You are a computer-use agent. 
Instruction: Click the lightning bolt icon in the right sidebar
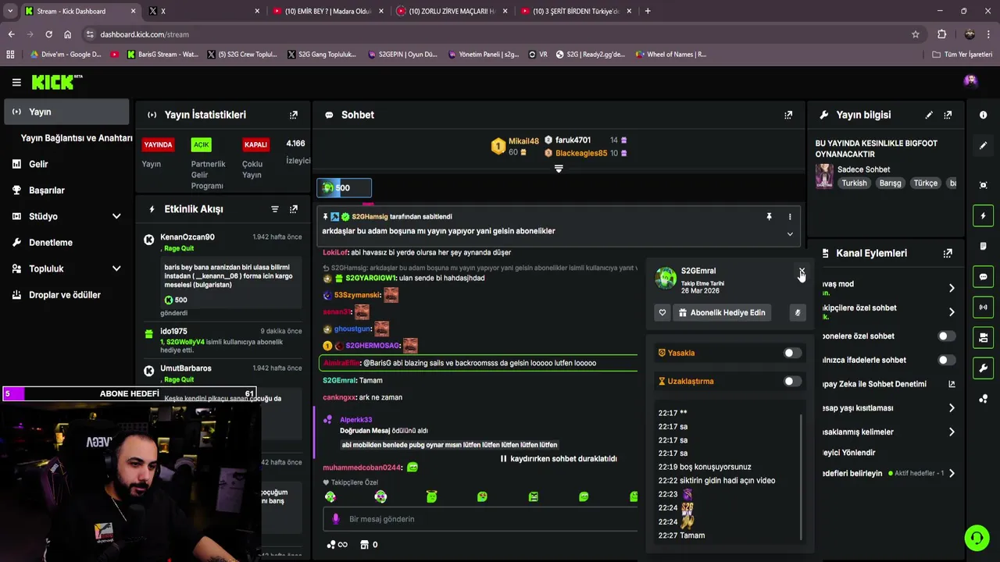pyautogui.click(x=983, y=215)
